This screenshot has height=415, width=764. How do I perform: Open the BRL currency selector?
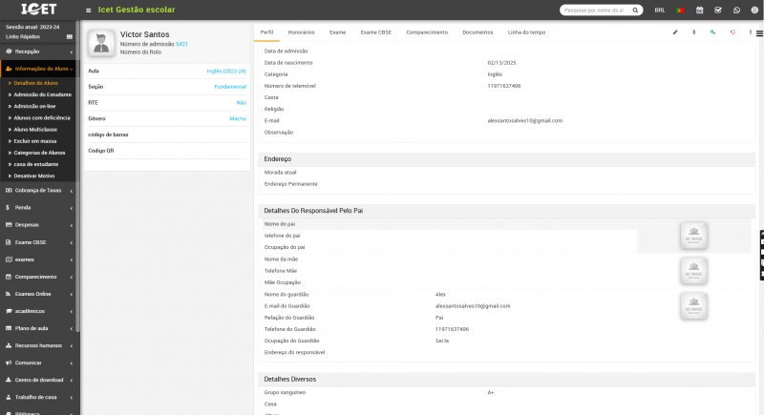[660, 10]
